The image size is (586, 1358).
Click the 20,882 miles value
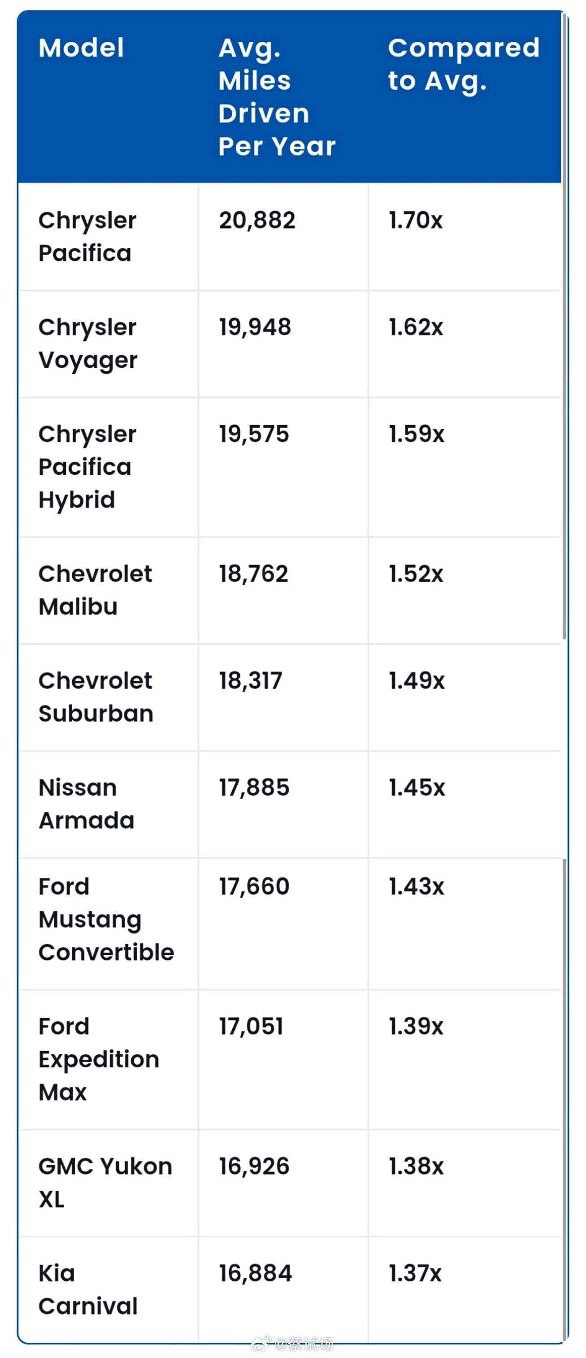point(257,220)
